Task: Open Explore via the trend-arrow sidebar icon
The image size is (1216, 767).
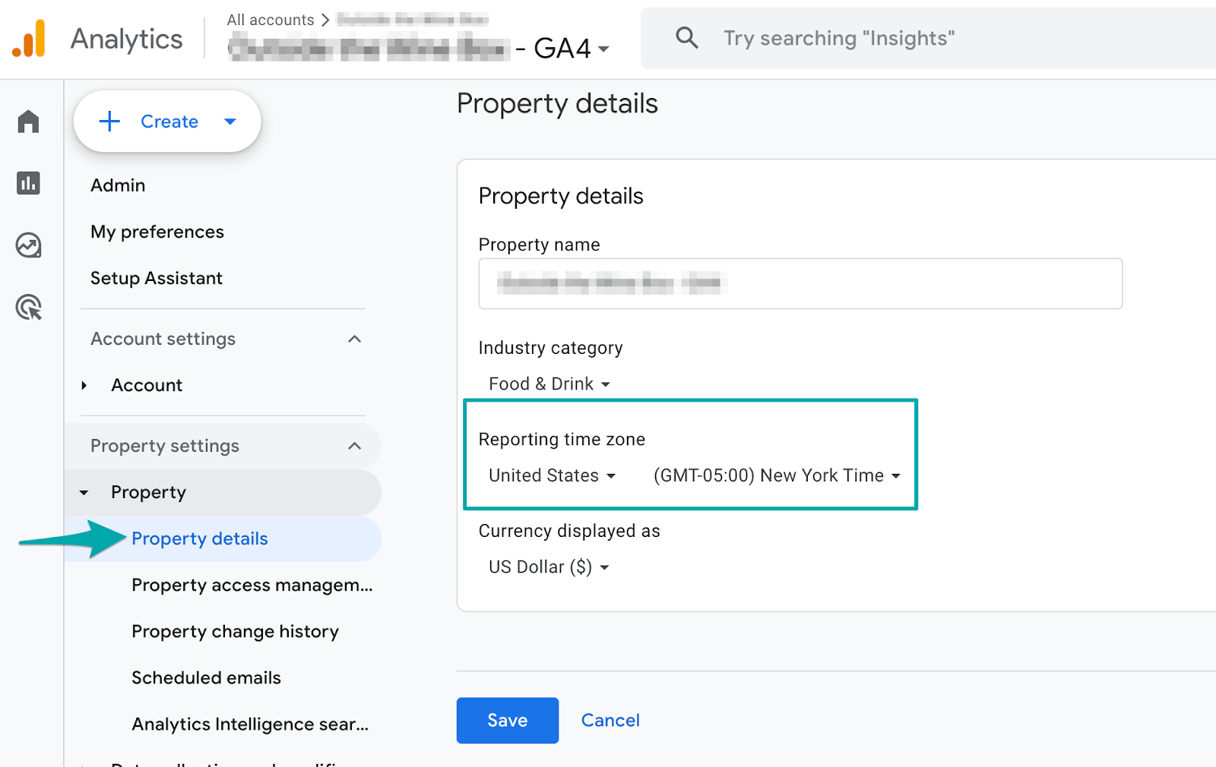Action: point(28,245)
